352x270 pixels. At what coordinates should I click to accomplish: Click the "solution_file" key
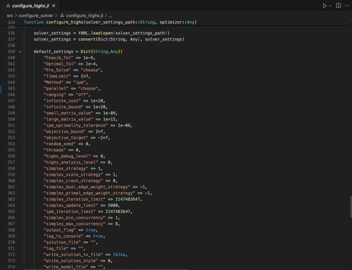click(62, 242)
